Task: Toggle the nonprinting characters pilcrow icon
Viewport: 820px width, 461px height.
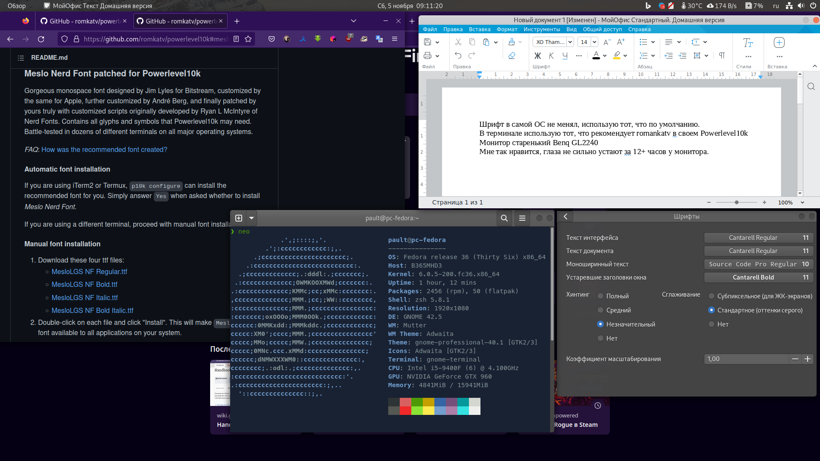Action: coord(722,55)
